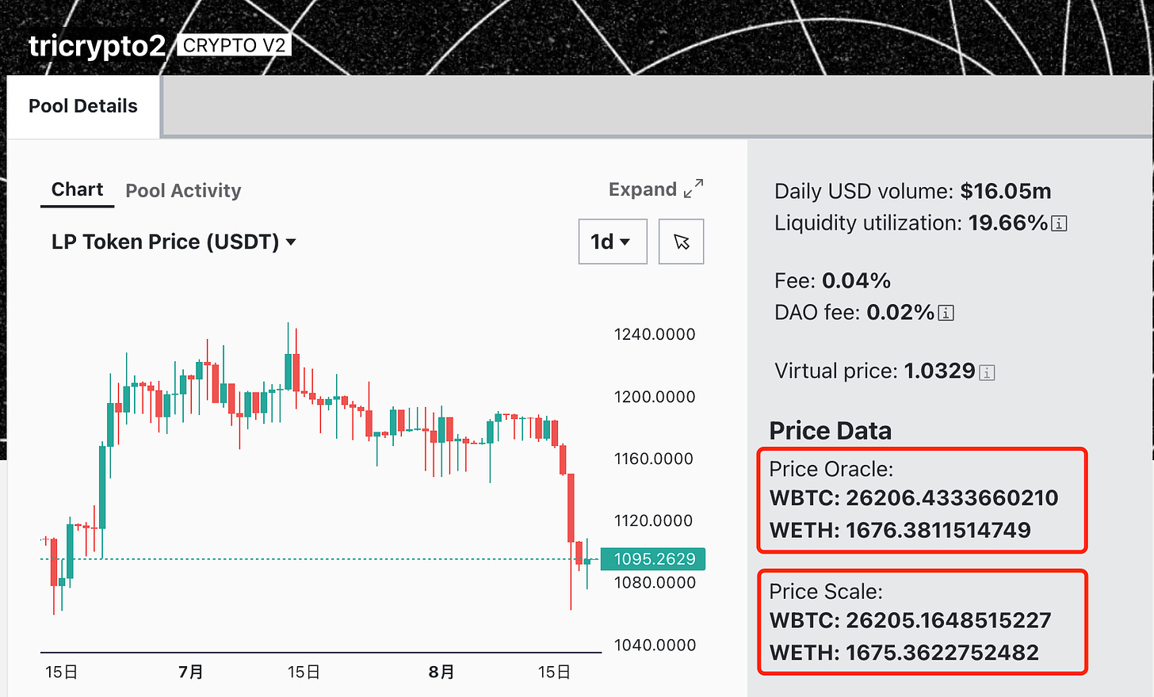Click the 8月 date axis label
1154x697 pixels.
coord(441,672)
